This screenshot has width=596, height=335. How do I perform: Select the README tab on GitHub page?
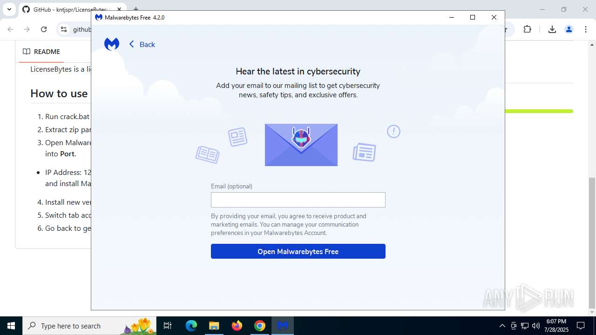tap(41, 52)
